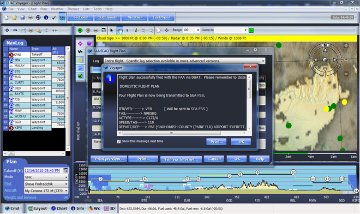Select the hand pan tool
This screenshot has width=360, height=214.
coord(120,31)
